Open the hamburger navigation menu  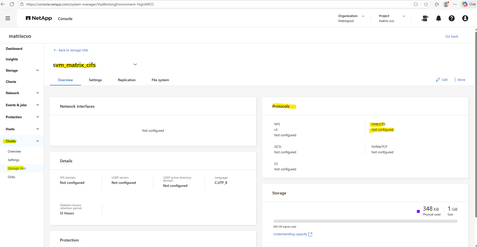[x=8, y=18]
